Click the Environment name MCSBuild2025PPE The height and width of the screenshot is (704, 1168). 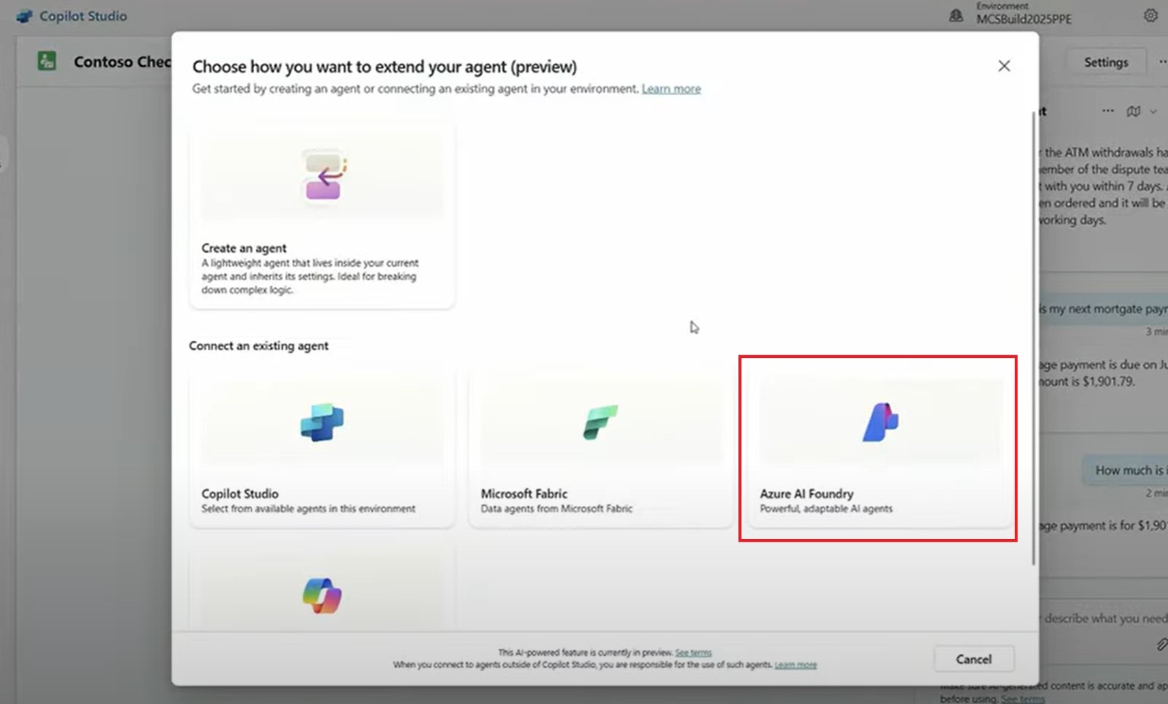[1023, 20]
